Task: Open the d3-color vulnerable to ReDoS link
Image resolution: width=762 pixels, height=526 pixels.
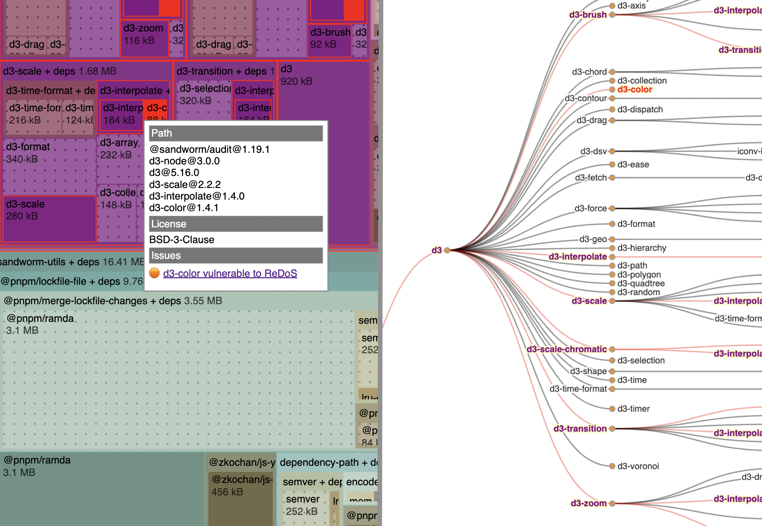Action: [x=230, y=274]
